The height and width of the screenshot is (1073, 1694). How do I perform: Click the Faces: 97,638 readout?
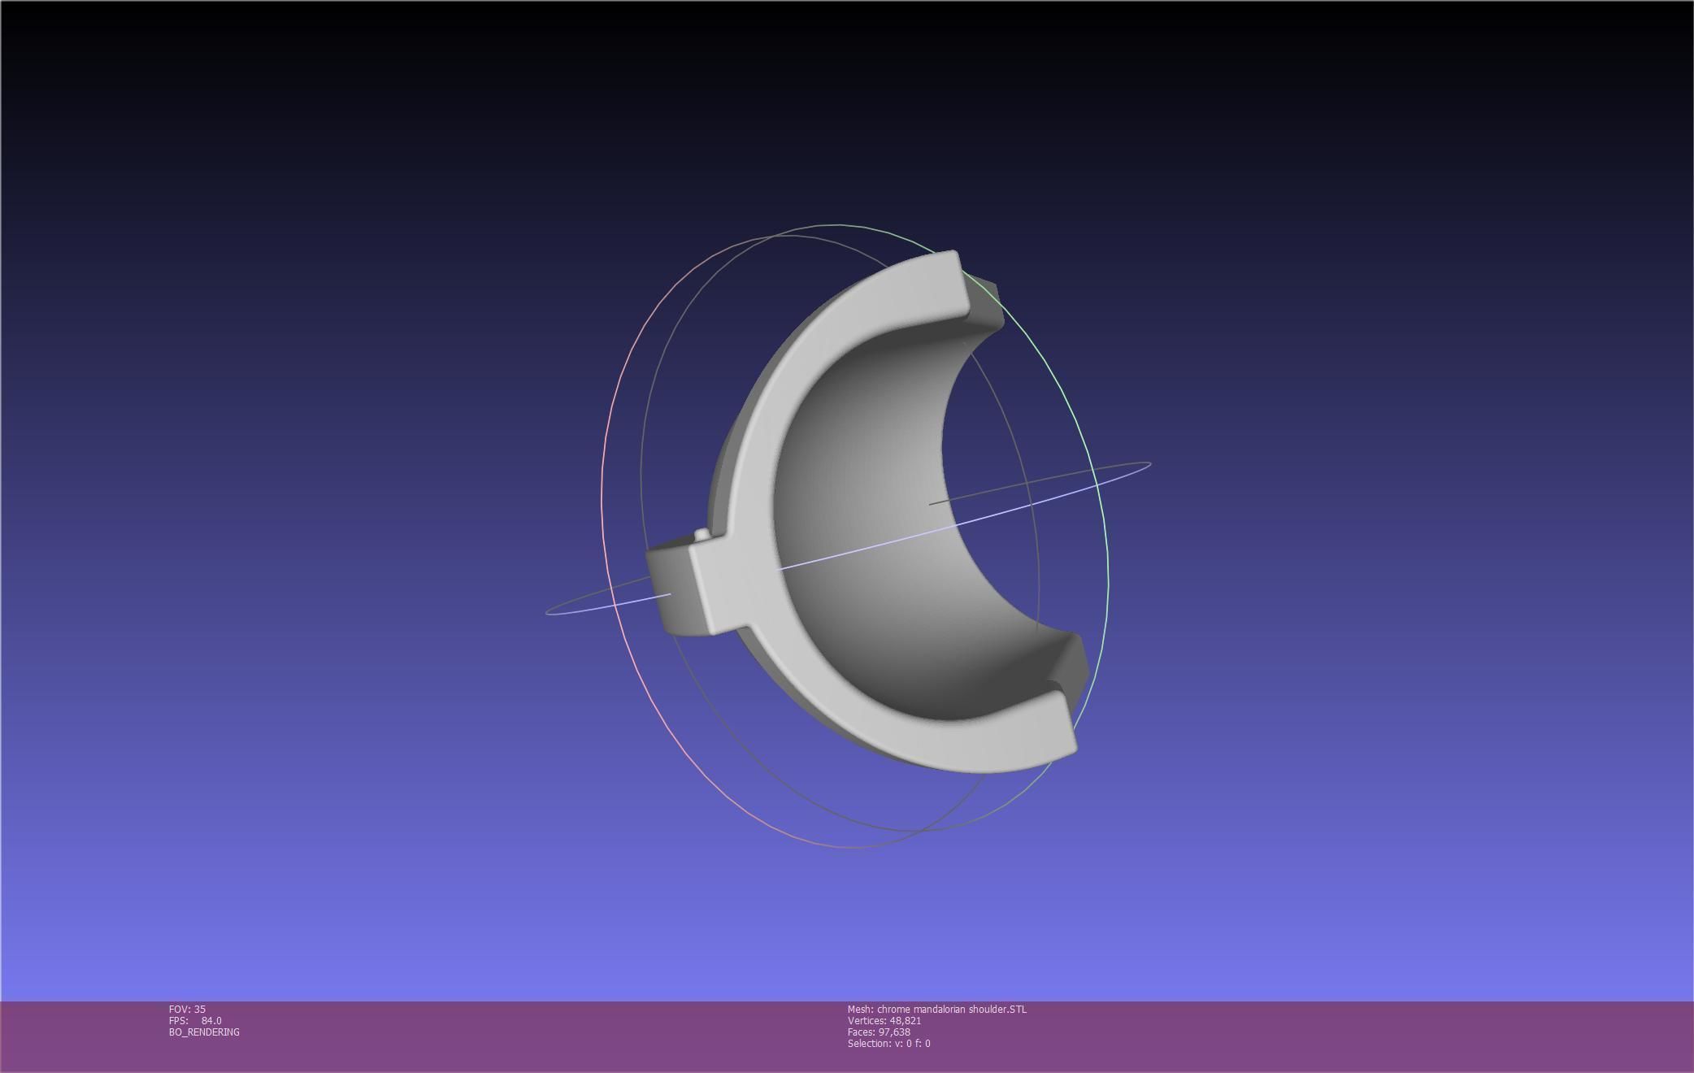(878, 1032)
